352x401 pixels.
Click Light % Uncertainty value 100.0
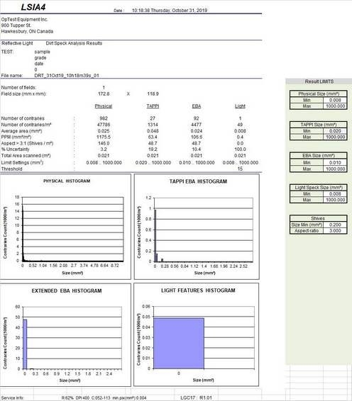pyautogui.click(x=240, y=149)
